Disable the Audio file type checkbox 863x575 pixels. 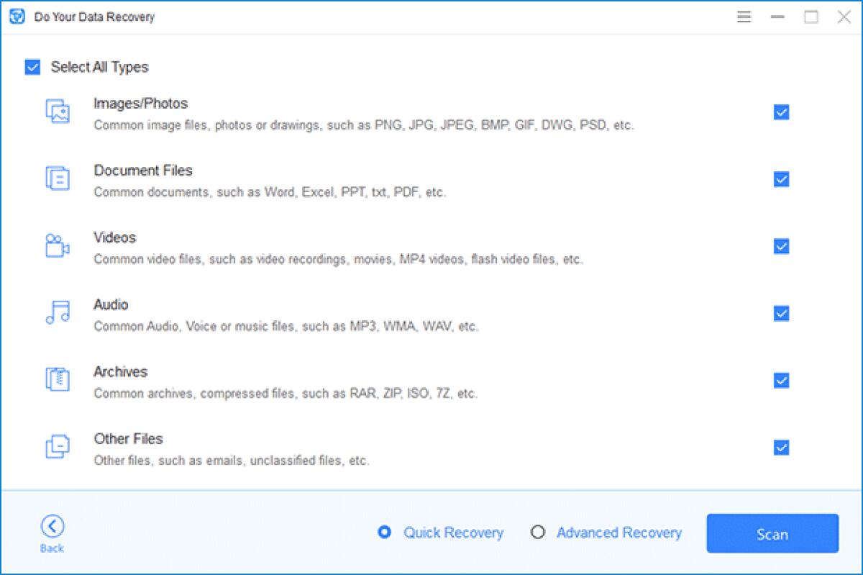click(x=781, y=314)
